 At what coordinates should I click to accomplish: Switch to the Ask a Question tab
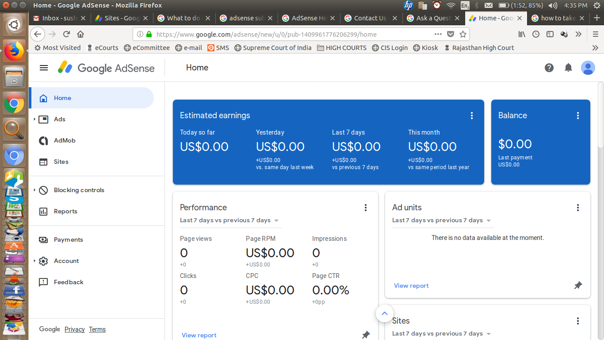coord(434,18)
